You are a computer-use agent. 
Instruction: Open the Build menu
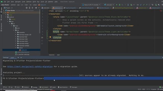[x=34, y=2]
